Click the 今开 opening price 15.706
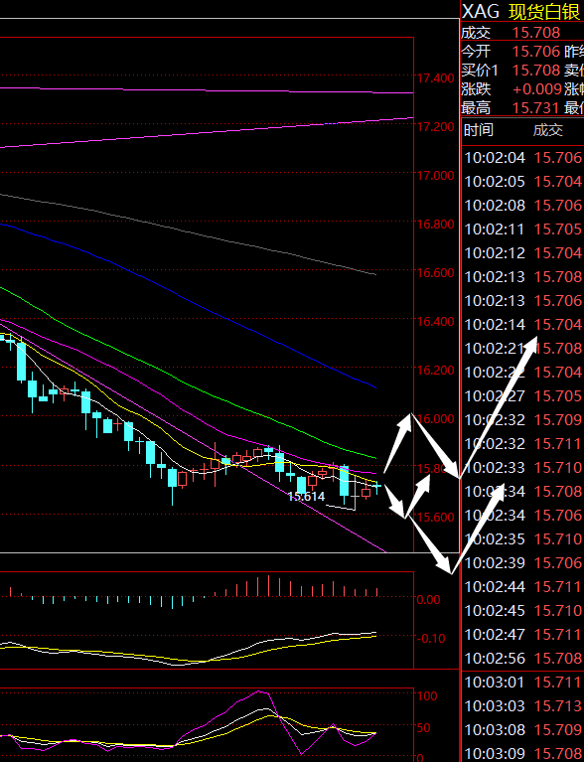This screenshot has height=762, width=584. click(x=536, y=52)
